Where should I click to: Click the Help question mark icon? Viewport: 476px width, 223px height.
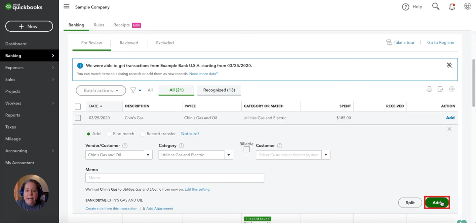[406, 7]
